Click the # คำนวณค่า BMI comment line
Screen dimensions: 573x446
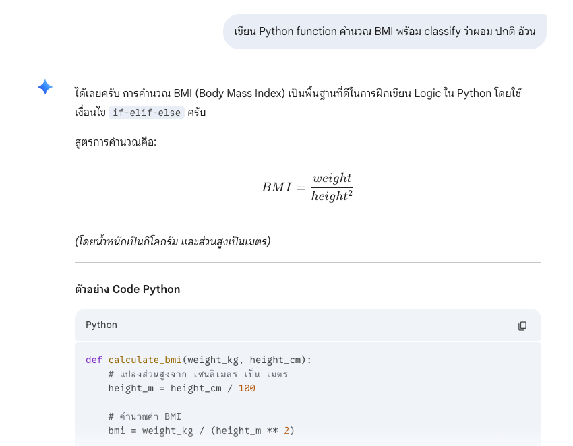click(x=145, y=416)
